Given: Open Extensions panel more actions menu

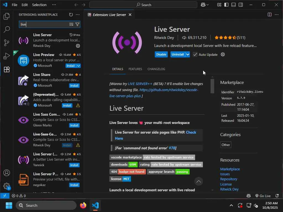Looking at the screenshot, I should [x=78, y=15].
